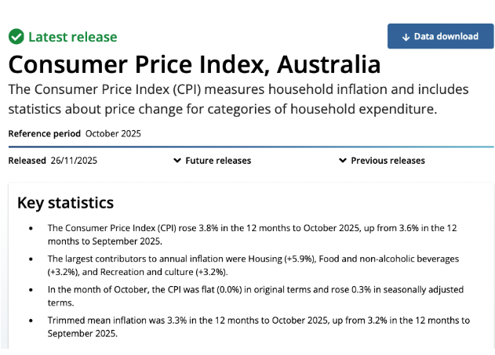This screenshot has width=495, height=355.
Task: Click the chevron next to Future releases
Action: pyautogui.click(x=177, y=161)
